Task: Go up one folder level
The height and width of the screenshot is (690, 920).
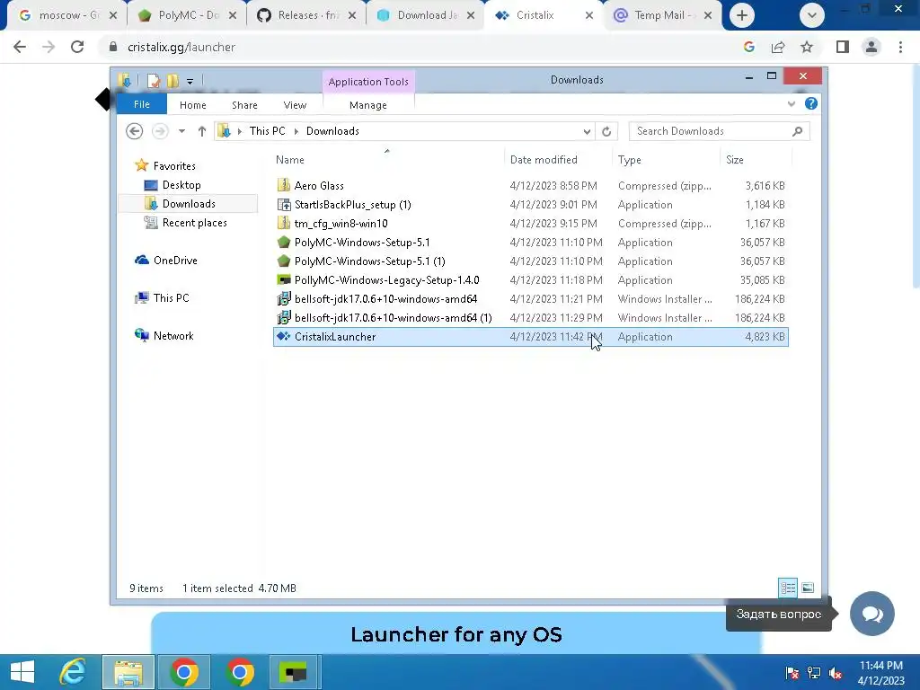Action: click(202, 131)
